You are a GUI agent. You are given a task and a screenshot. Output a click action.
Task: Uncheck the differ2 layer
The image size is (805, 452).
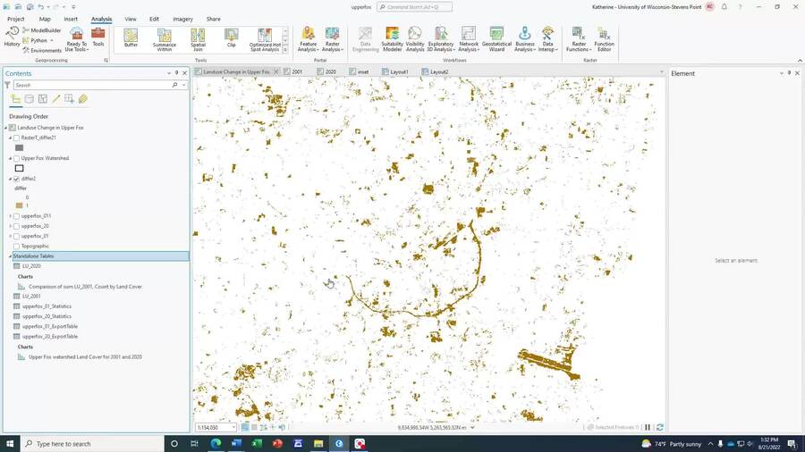[x=16, y=179]
